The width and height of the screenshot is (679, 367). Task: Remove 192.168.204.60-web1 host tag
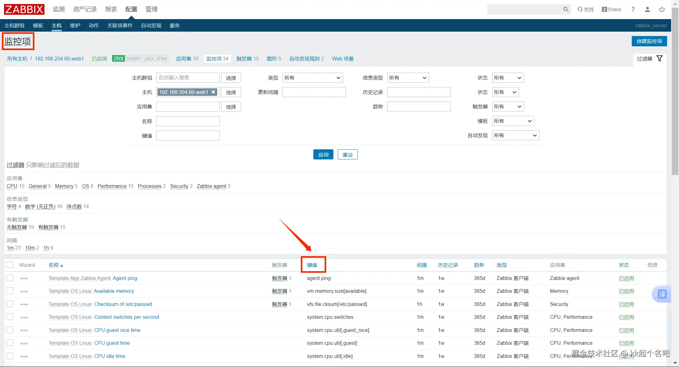[213, 92]
